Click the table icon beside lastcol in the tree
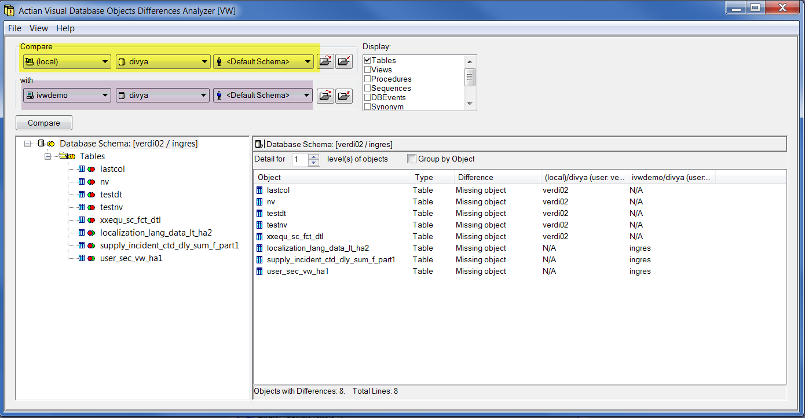 pyautogui.click(x=82, y=169)
